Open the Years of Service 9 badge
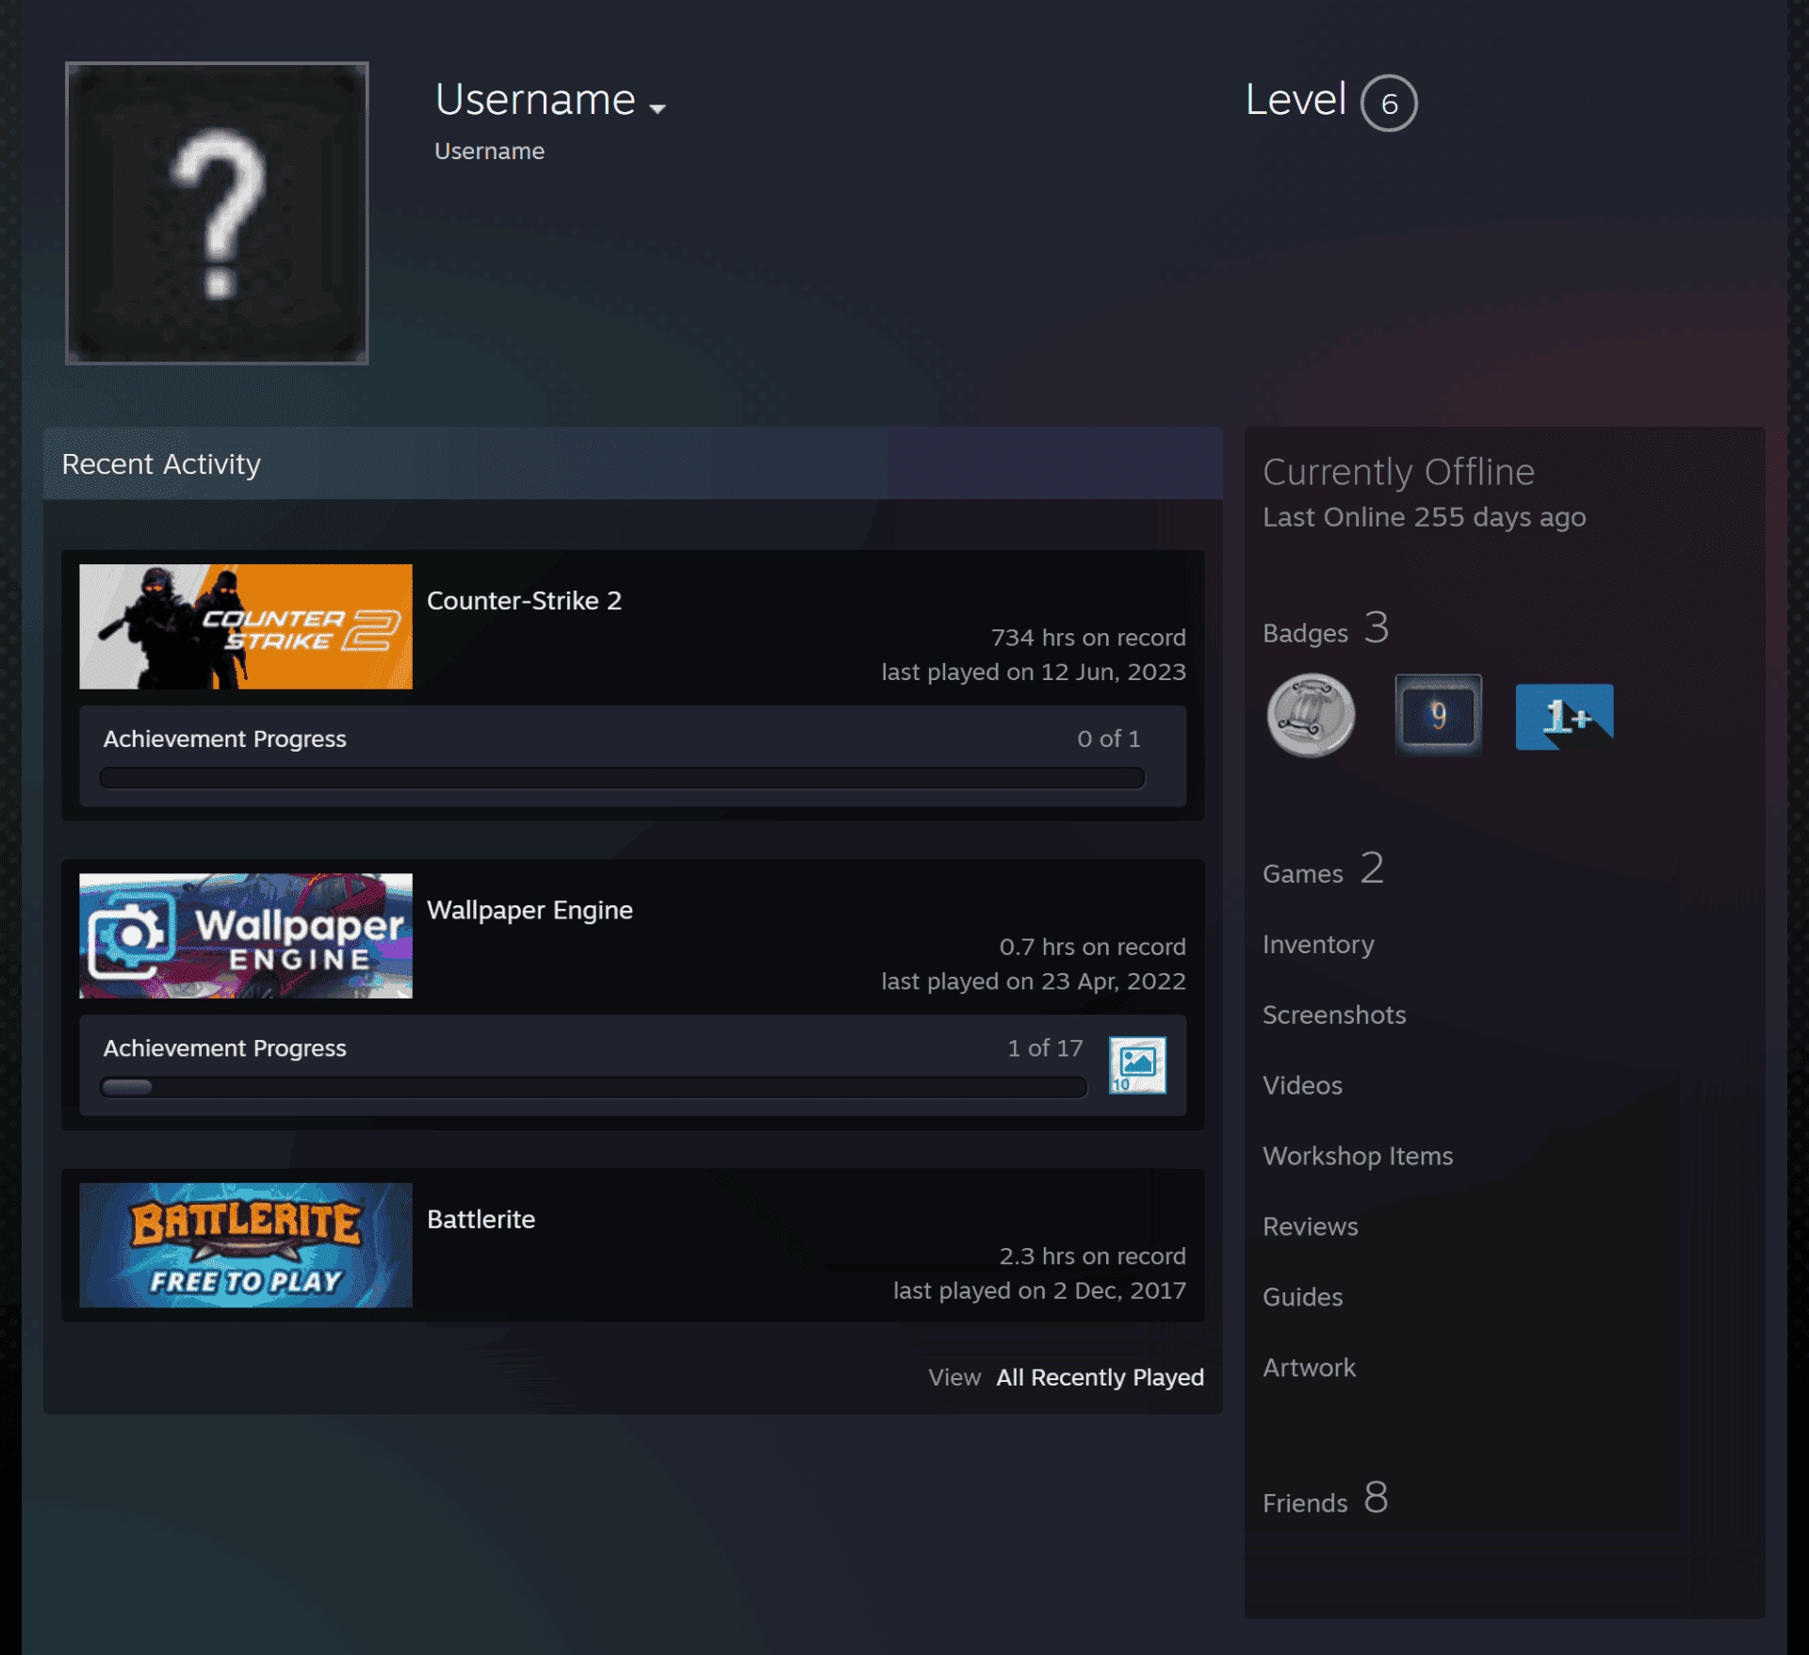1809x1655 pixels. [x=1438, y=715]
